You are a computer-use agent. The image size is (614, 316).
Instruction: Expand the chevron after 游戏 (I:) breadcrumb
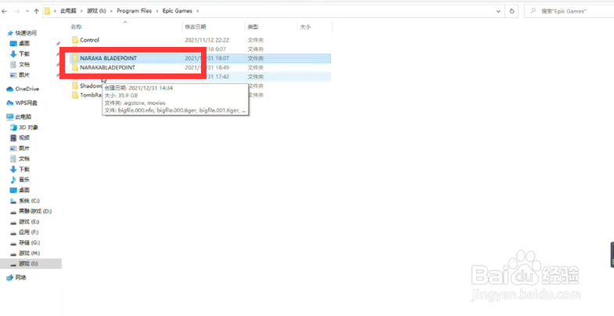[x=110, y=12]
